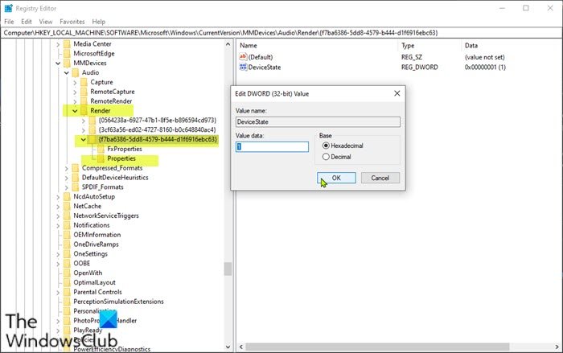Open the Favorites menu
The image size is (563, 353).
72,22
